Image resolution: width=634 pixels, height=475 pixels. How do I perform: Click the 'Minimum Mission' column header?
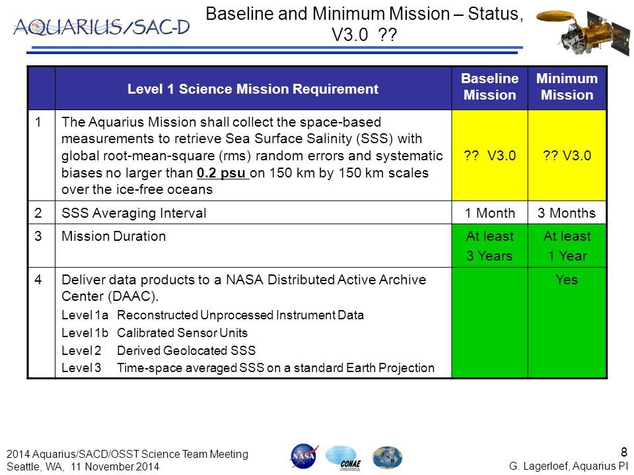click(x=567, y=87)
